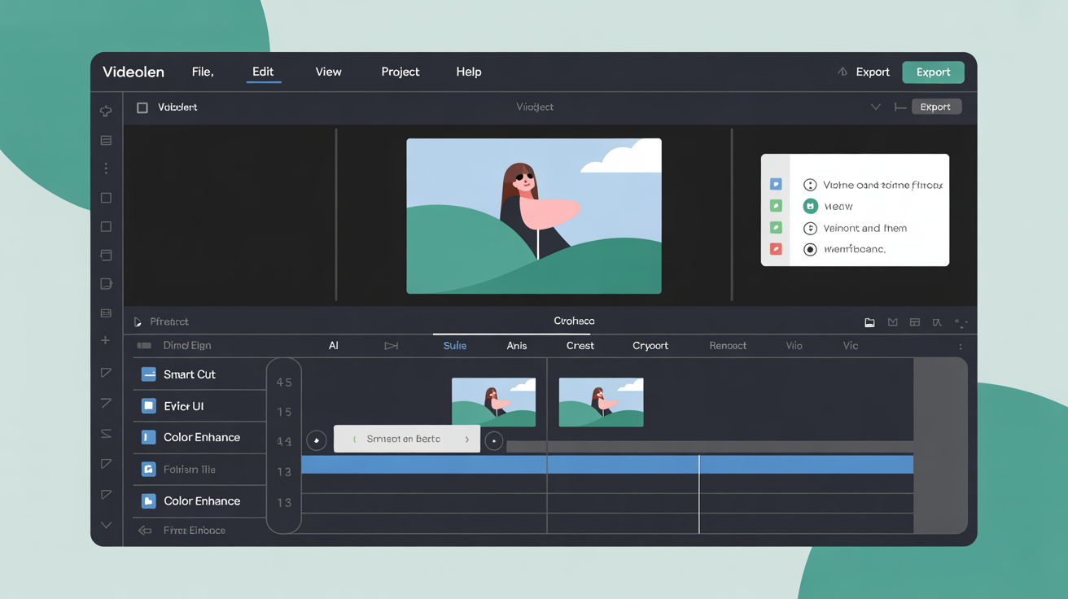The image size is (1068, 599).
Task: Switch to the AI tab
Action: click(x=333, y=346)
